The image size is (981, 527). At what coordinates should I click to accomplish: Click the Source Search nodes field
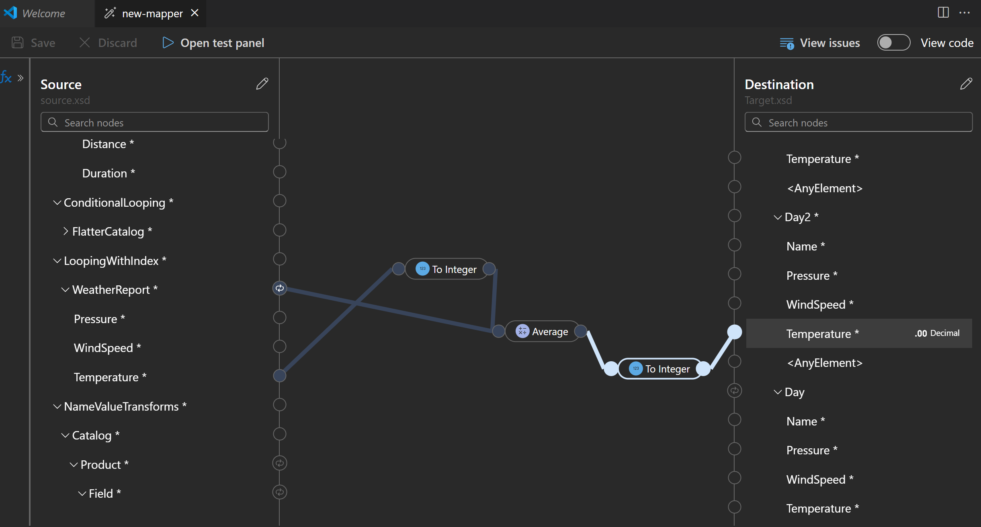coord(155,122)
